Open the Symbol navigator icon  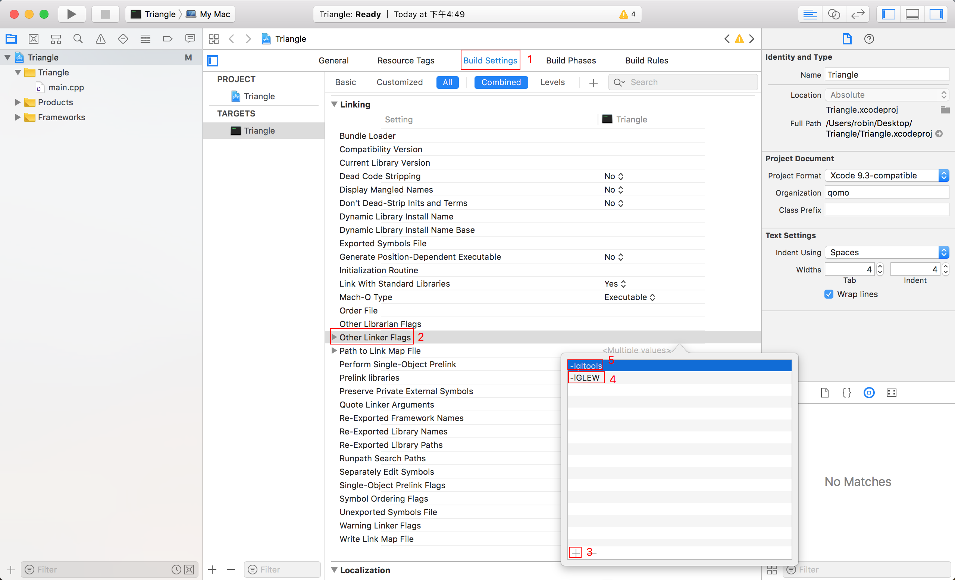56,39
